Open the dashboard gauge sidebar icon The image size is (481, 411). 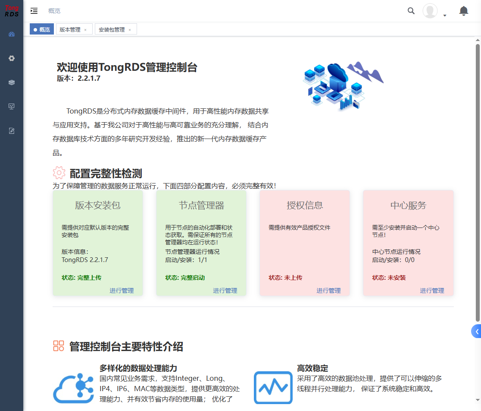(x=12, y=35)
